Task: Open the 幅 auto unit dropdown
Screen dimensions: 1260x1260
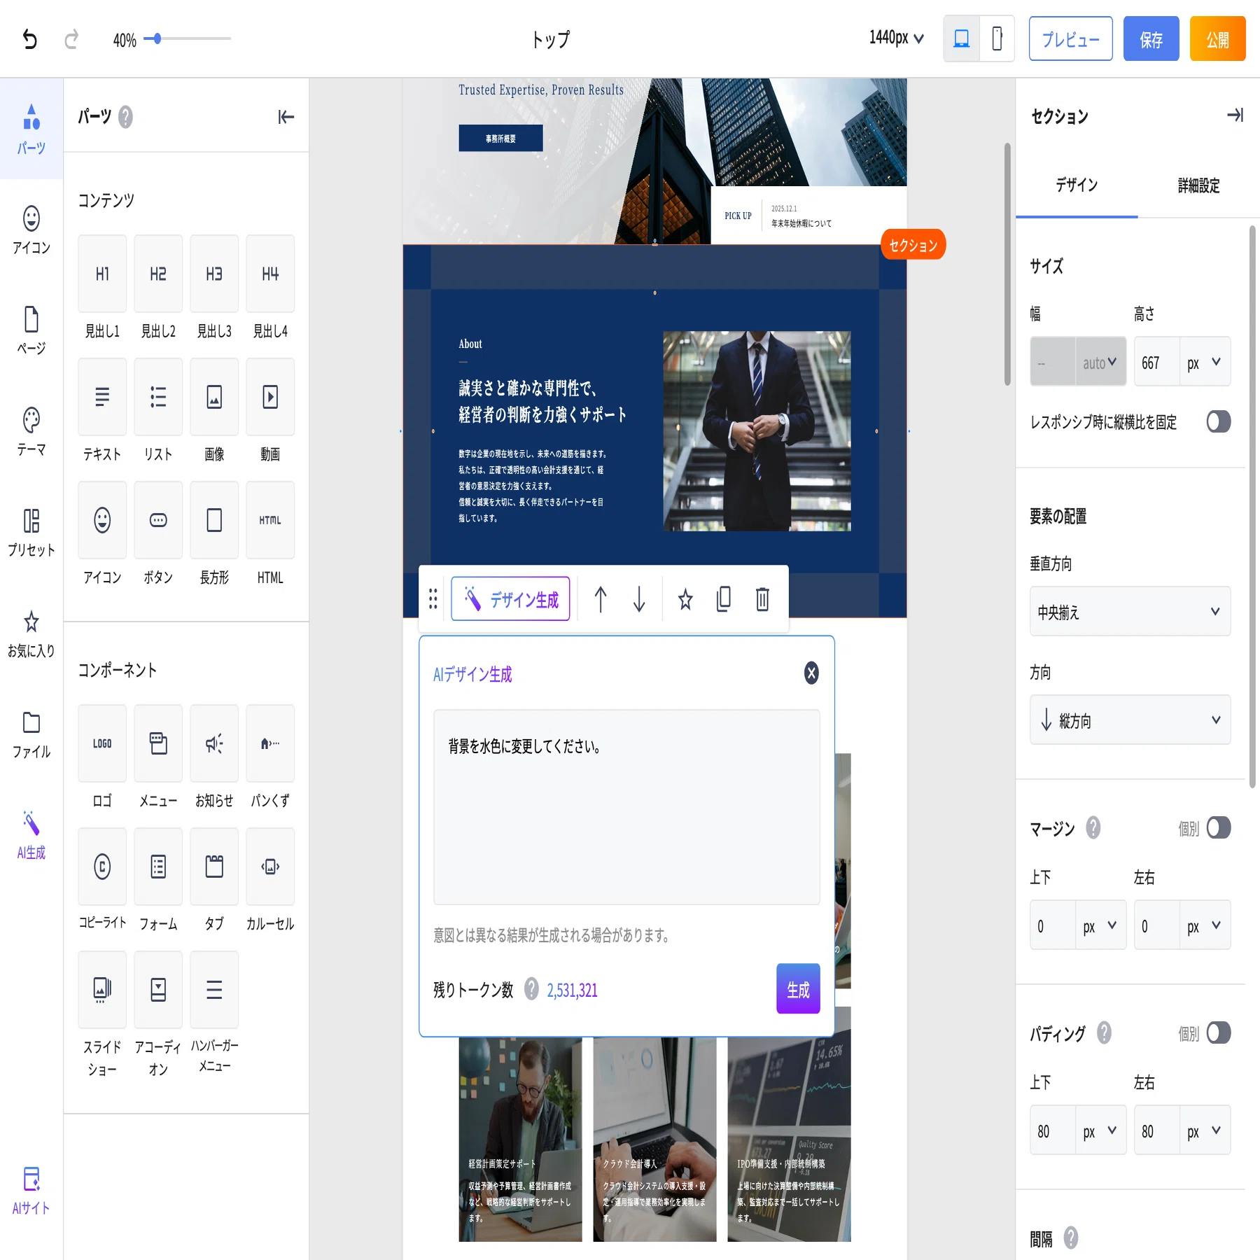Action: [x=1100, y=362]
